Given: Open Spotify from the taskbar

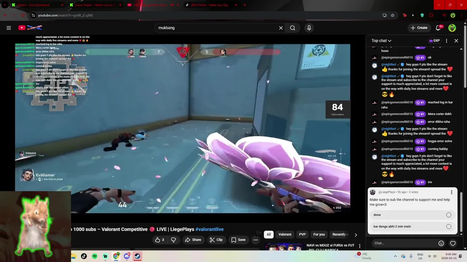Looking at the screenshot, I should tap(94, 256).
